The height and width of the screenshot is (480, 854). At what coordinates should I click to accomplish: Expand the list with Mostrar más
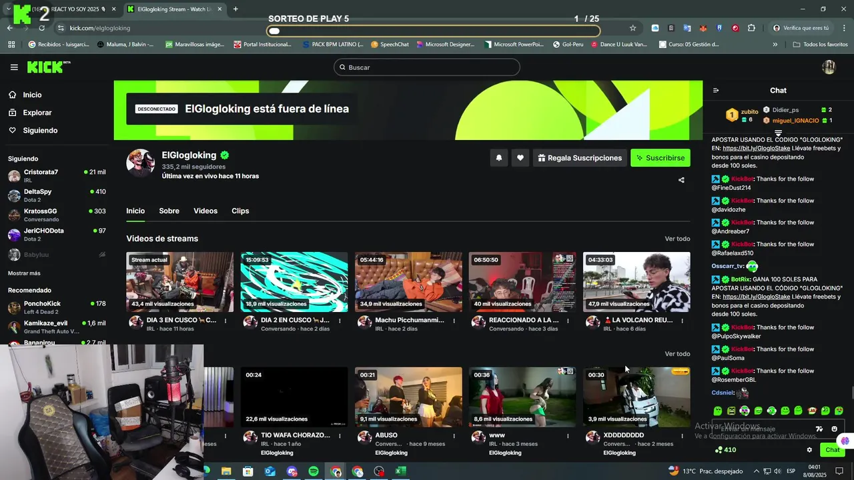(24, 273)
